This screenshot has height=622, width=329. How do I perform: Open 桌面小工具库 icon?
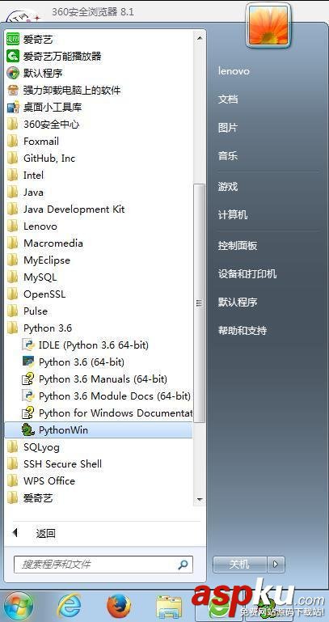(13, 108)
